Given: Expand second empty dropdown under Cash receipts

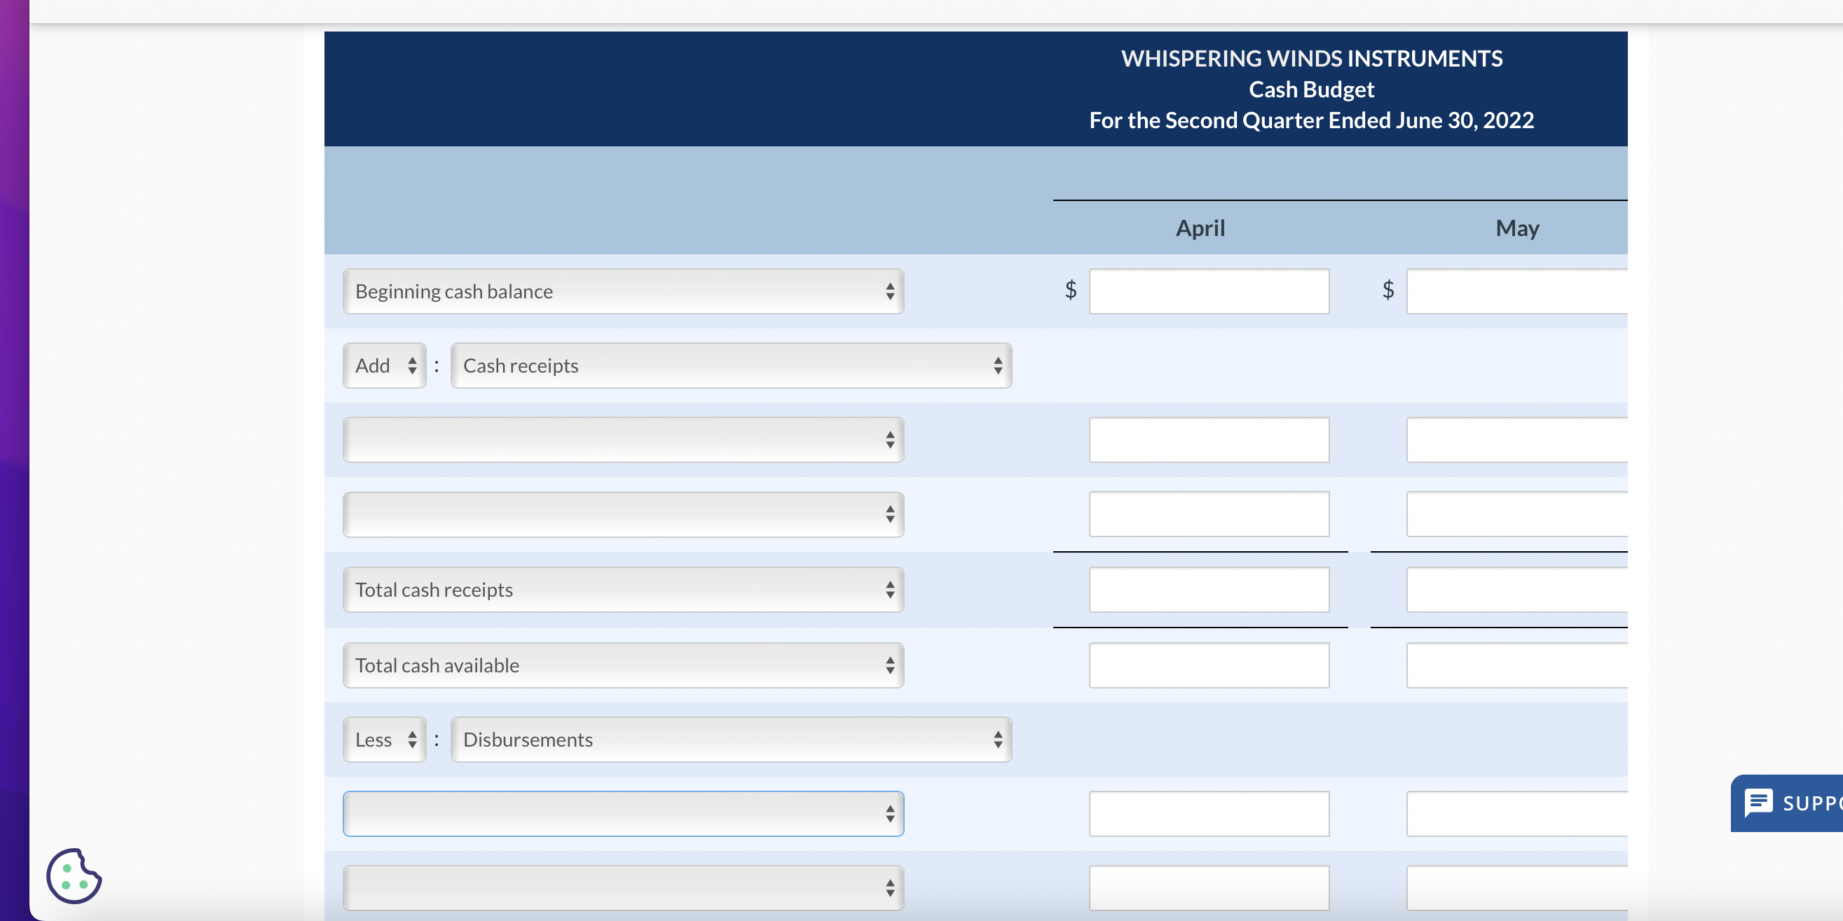Looking at the screenshot, I should 622,514.
